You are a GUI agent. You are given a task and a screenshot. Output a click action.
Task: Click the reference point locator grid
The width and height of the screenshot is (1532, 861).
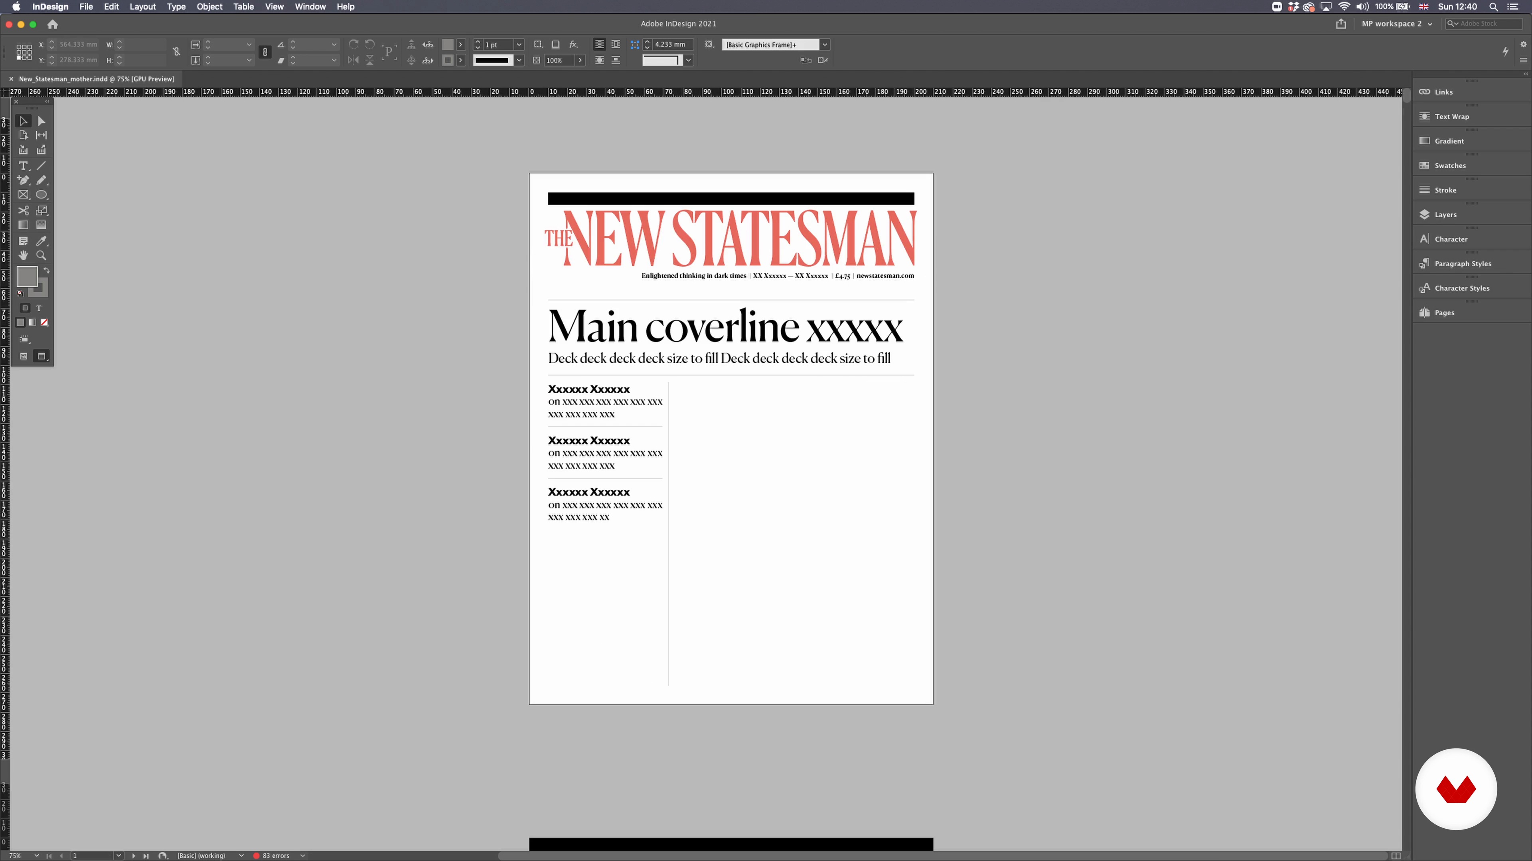(24, 52)
